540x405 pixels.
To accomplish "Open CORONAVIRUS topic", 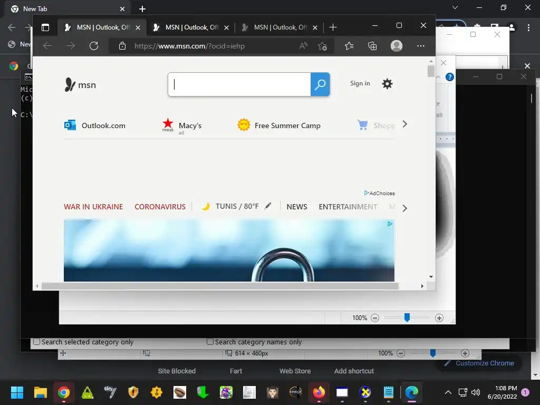I will point(160,207).
